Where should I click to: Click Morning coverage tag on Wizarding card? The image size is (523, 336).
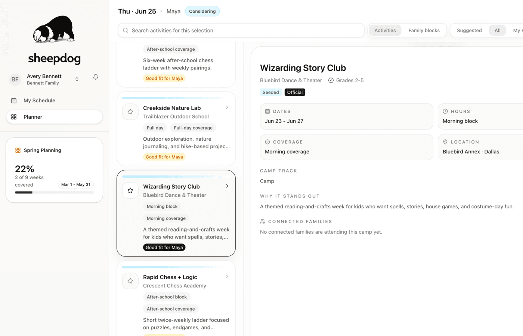[x=166, y=218]
